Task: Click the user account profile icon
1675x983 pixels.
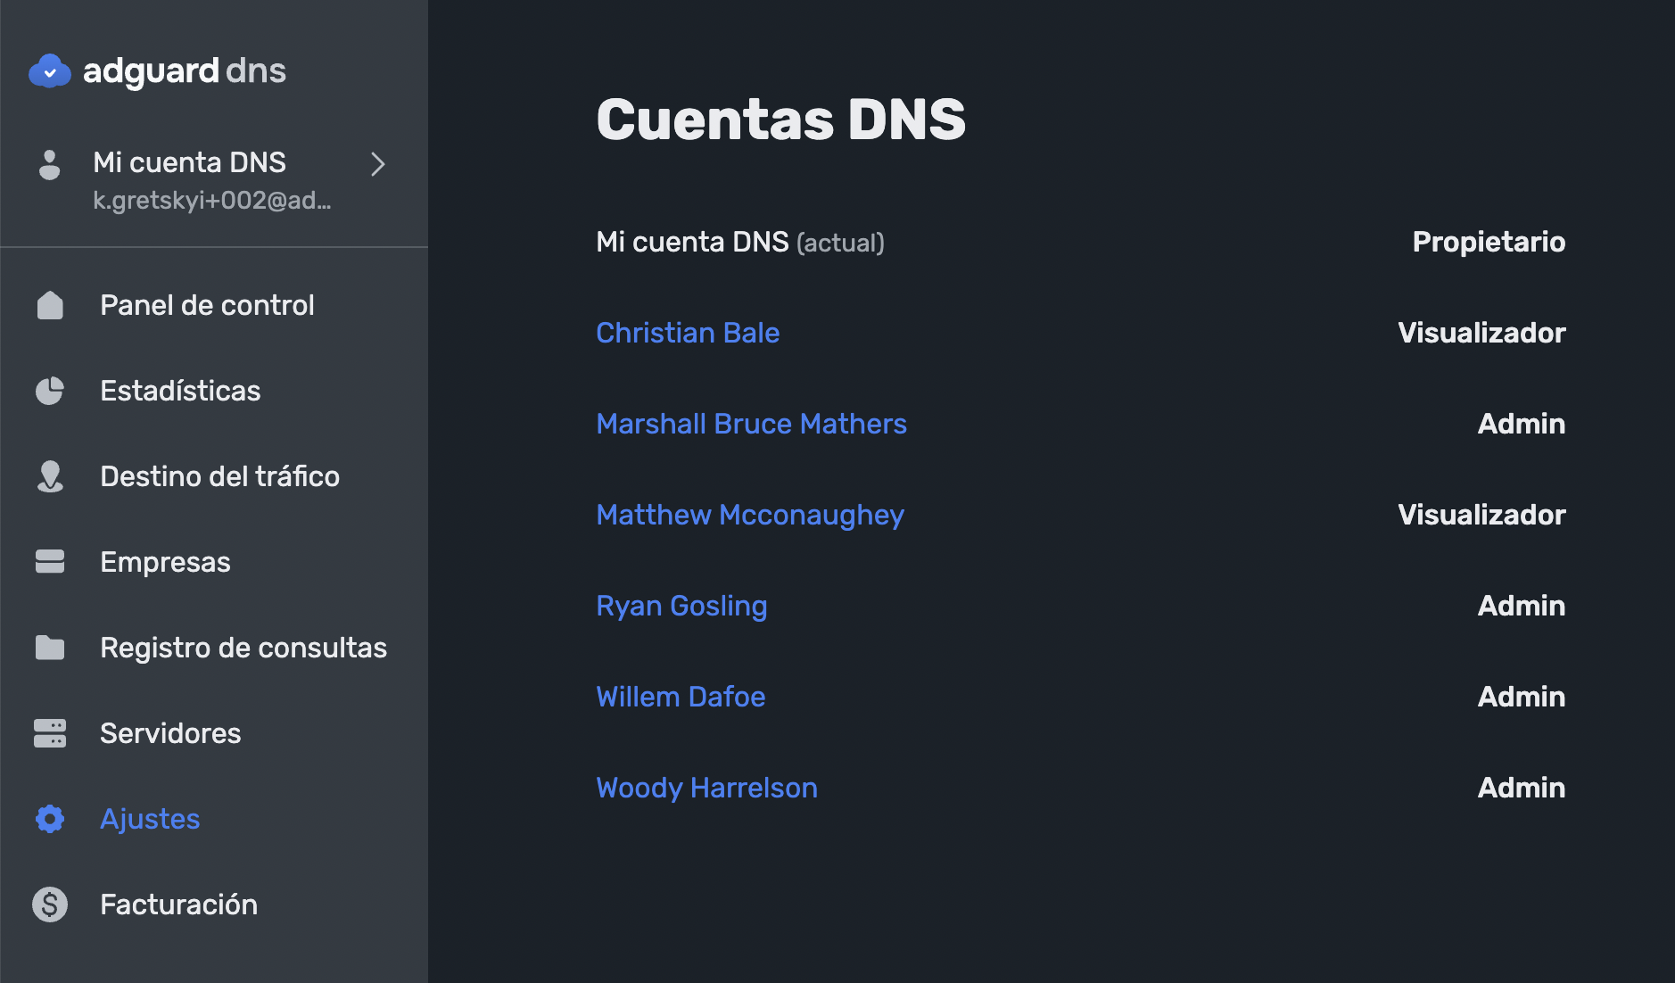Action: (x=49, y=165)
